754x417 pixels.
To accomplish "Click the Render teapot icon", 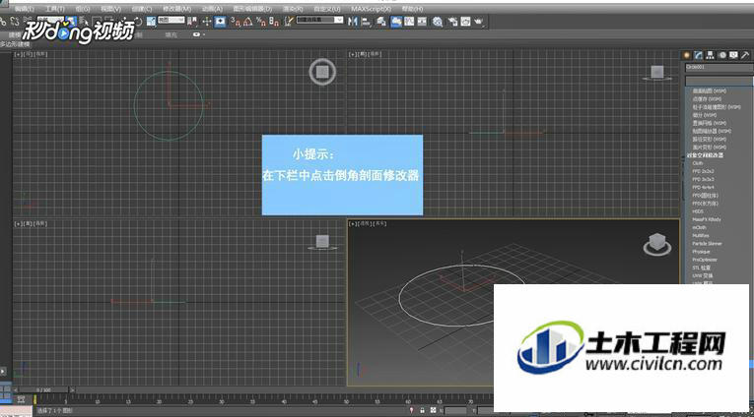I will coord(478,22).
